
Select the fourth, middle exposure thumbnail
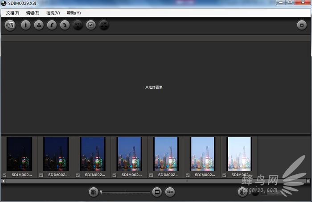click(129, 154)
